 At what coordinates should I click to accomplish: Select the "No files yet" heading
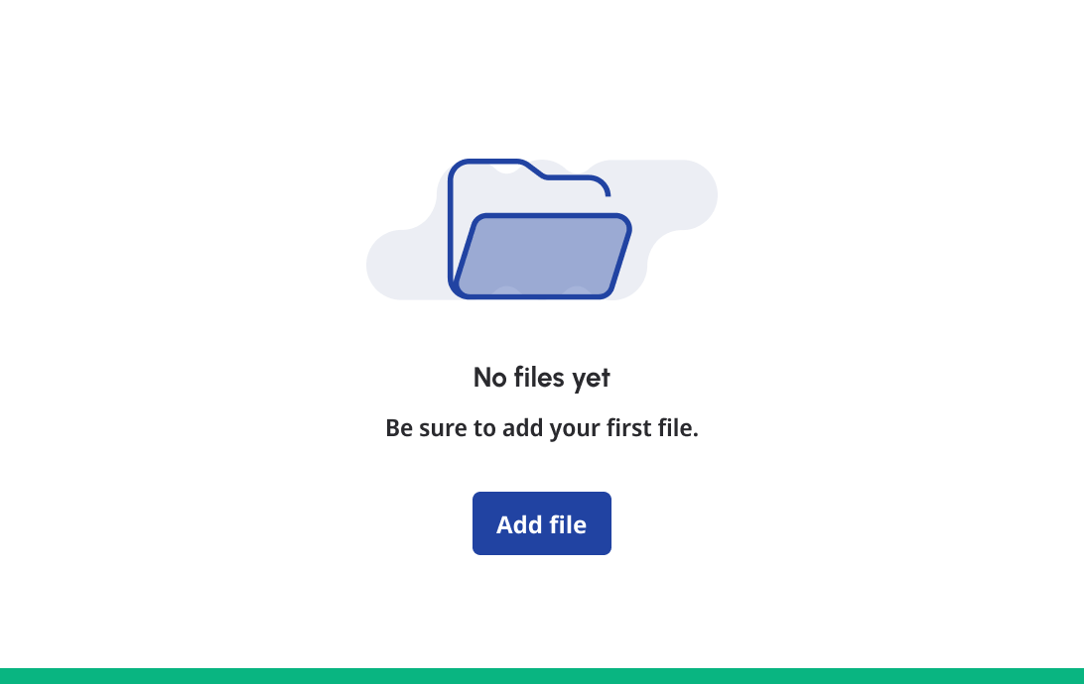pyautogui.click(x=541, y=378)
